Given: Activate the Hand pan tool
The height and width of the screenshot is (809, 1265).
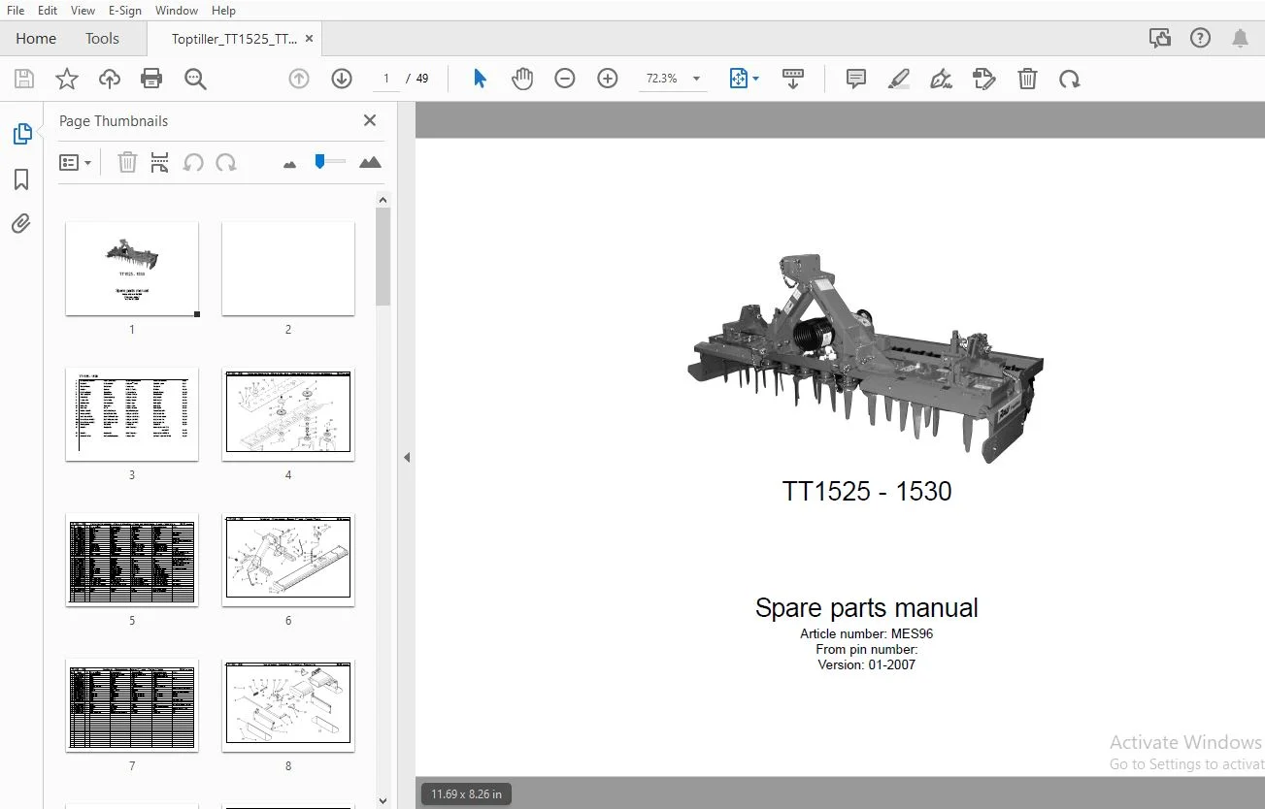Looking at the screenshot, I should tap(522, 79).
